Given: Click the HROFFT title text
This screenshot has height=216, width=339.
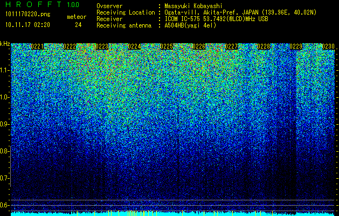Looking at the screenshot, I should [x=33, y=4].
